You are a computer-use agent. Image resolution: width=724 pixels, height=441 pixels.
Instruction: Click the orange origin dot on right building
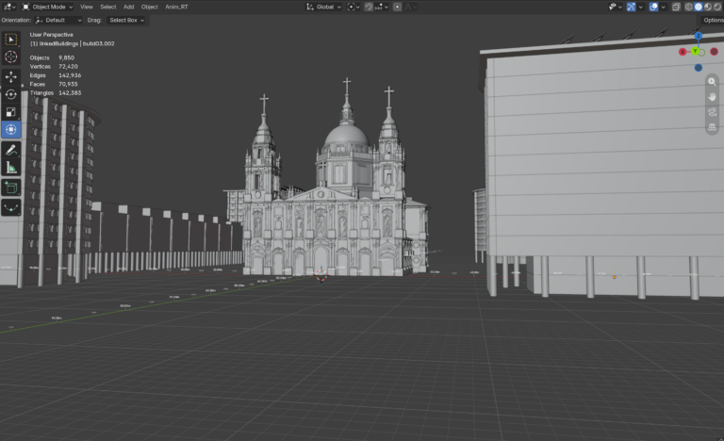point(614,277)
